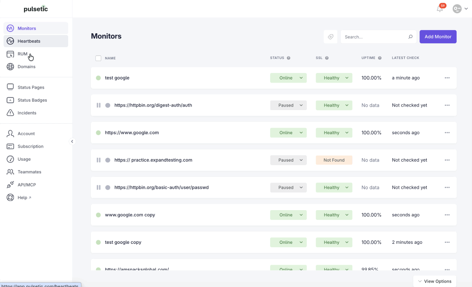Click the Domains globe icon
This screenshot has width=472, height=287.
click(10, 66)
